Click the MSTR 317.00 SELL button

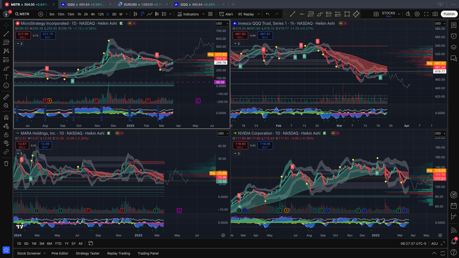[23, 35]
